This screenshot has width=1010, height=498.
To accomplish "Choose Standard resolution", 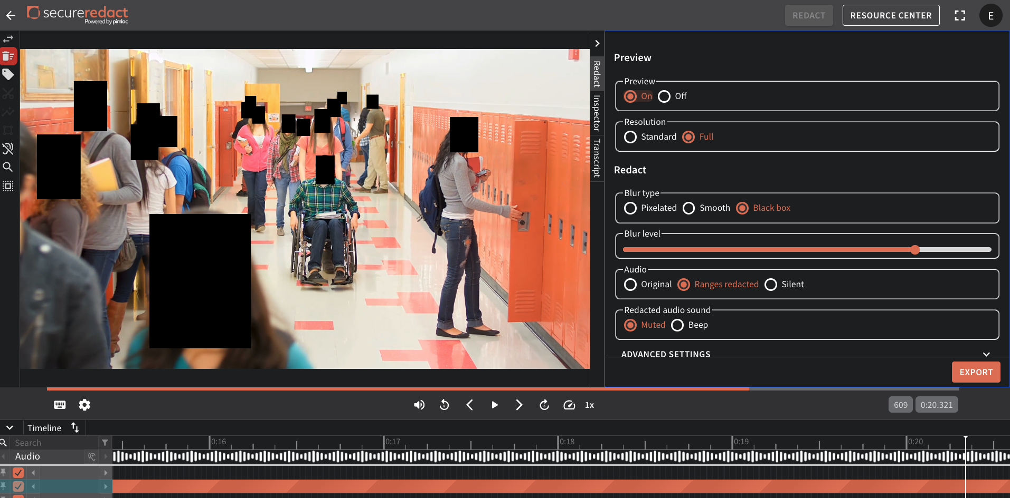I will click(x=630, y=137).
